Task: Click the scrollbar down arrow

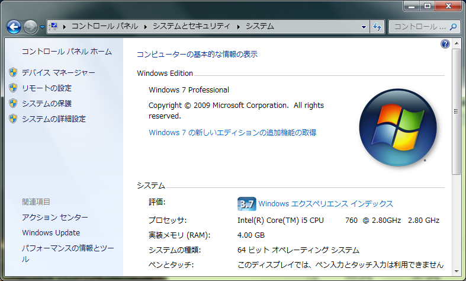Action: 456,272
